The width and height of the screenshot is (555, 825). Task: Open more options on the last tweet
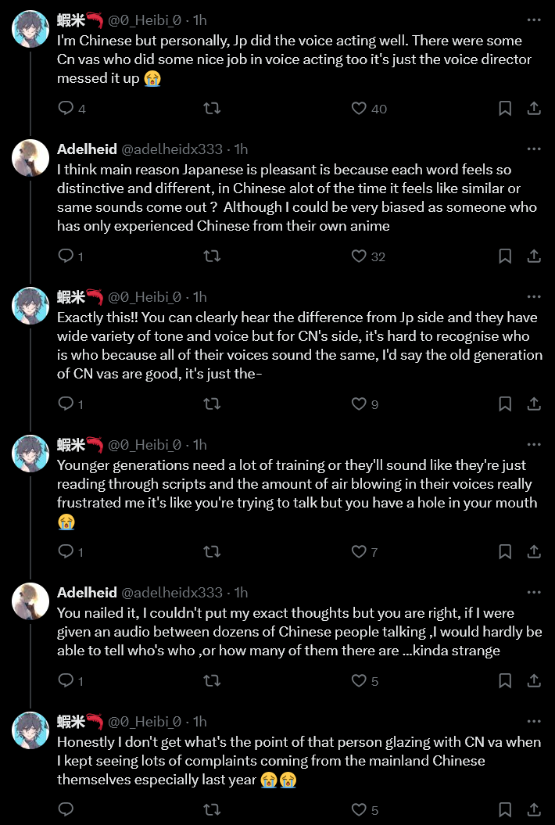coord(534,721)
